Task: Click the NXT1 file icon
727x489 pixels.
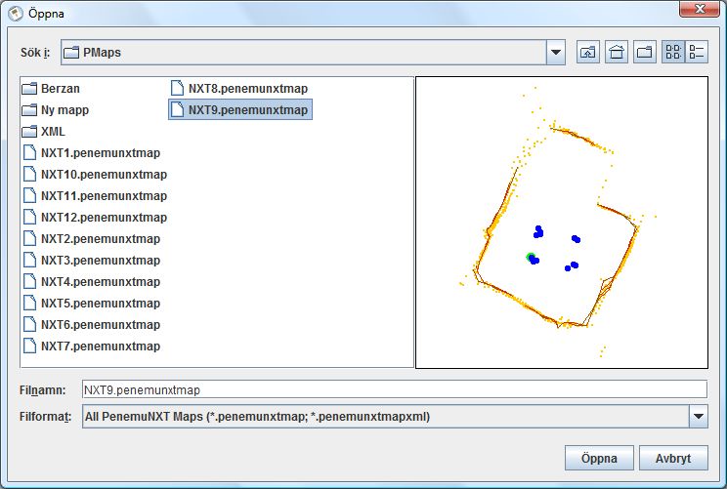Action: pos(29,152)
